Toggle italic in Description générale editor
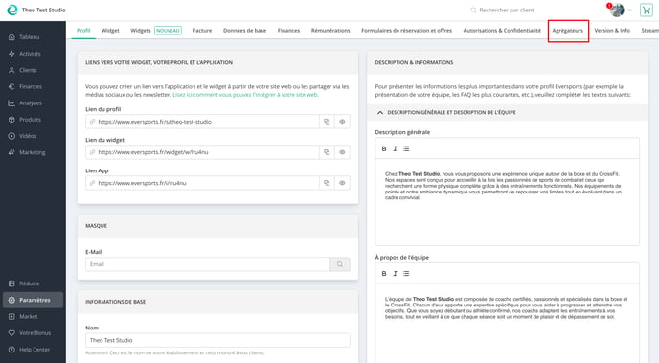Screen dimensions: 659x363 (x=395, y=148)
